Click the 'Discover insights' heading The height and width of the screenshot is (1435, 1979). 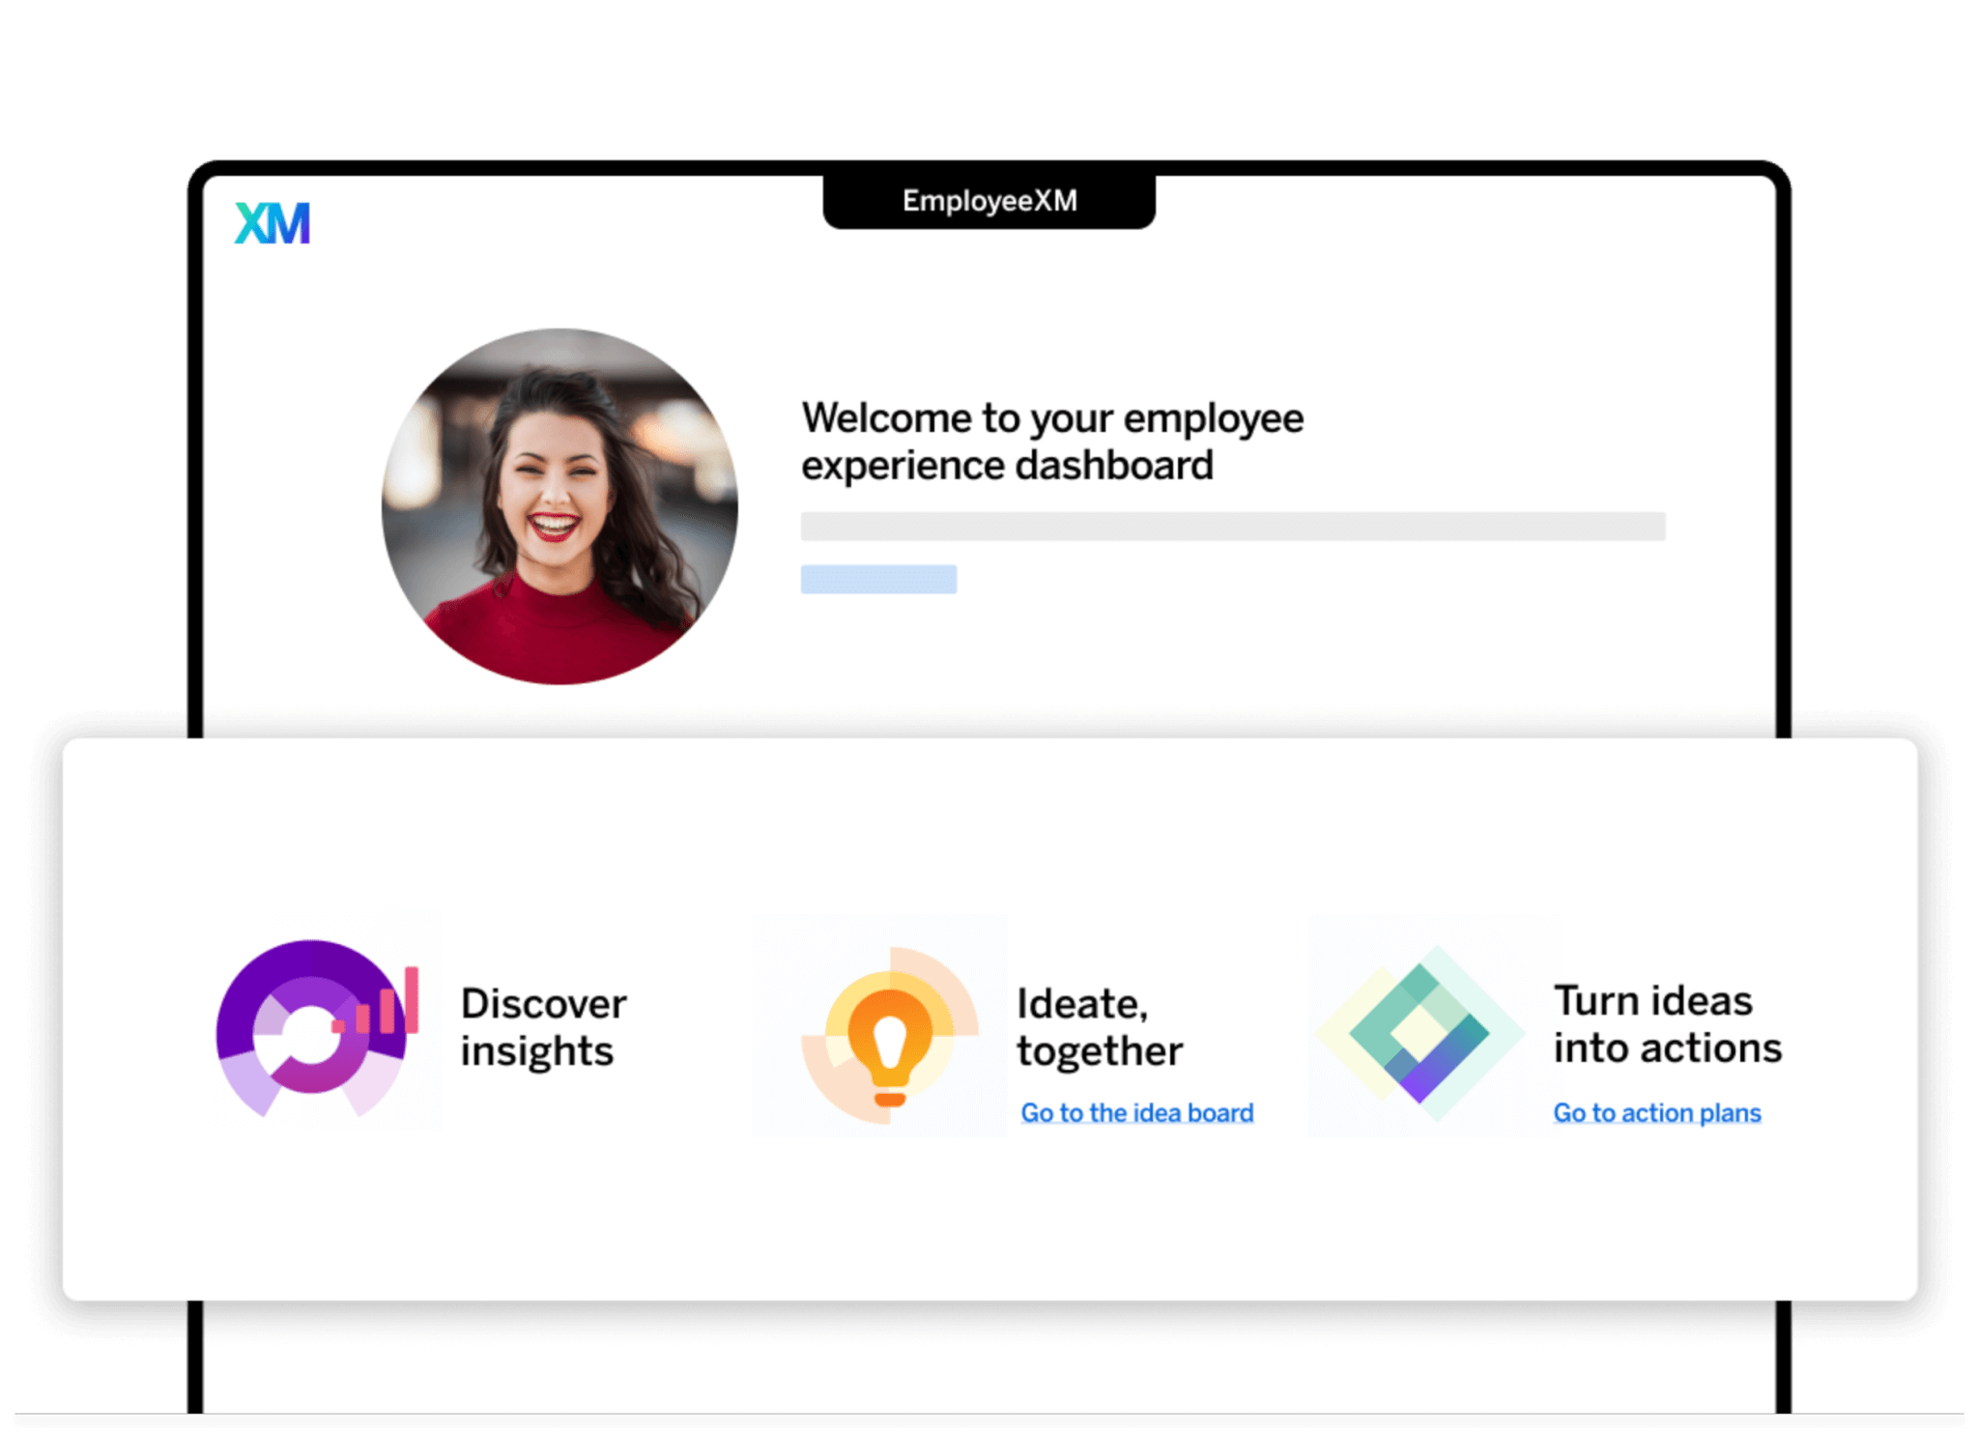click(543, 1027)
